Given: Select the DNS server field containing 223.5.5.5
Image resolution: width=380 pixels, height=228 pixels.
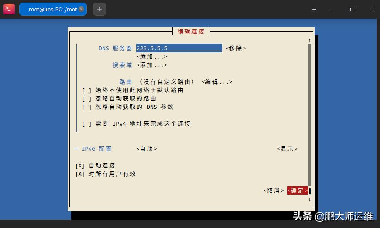Looking at the screenshot, I should click(179, 48).
